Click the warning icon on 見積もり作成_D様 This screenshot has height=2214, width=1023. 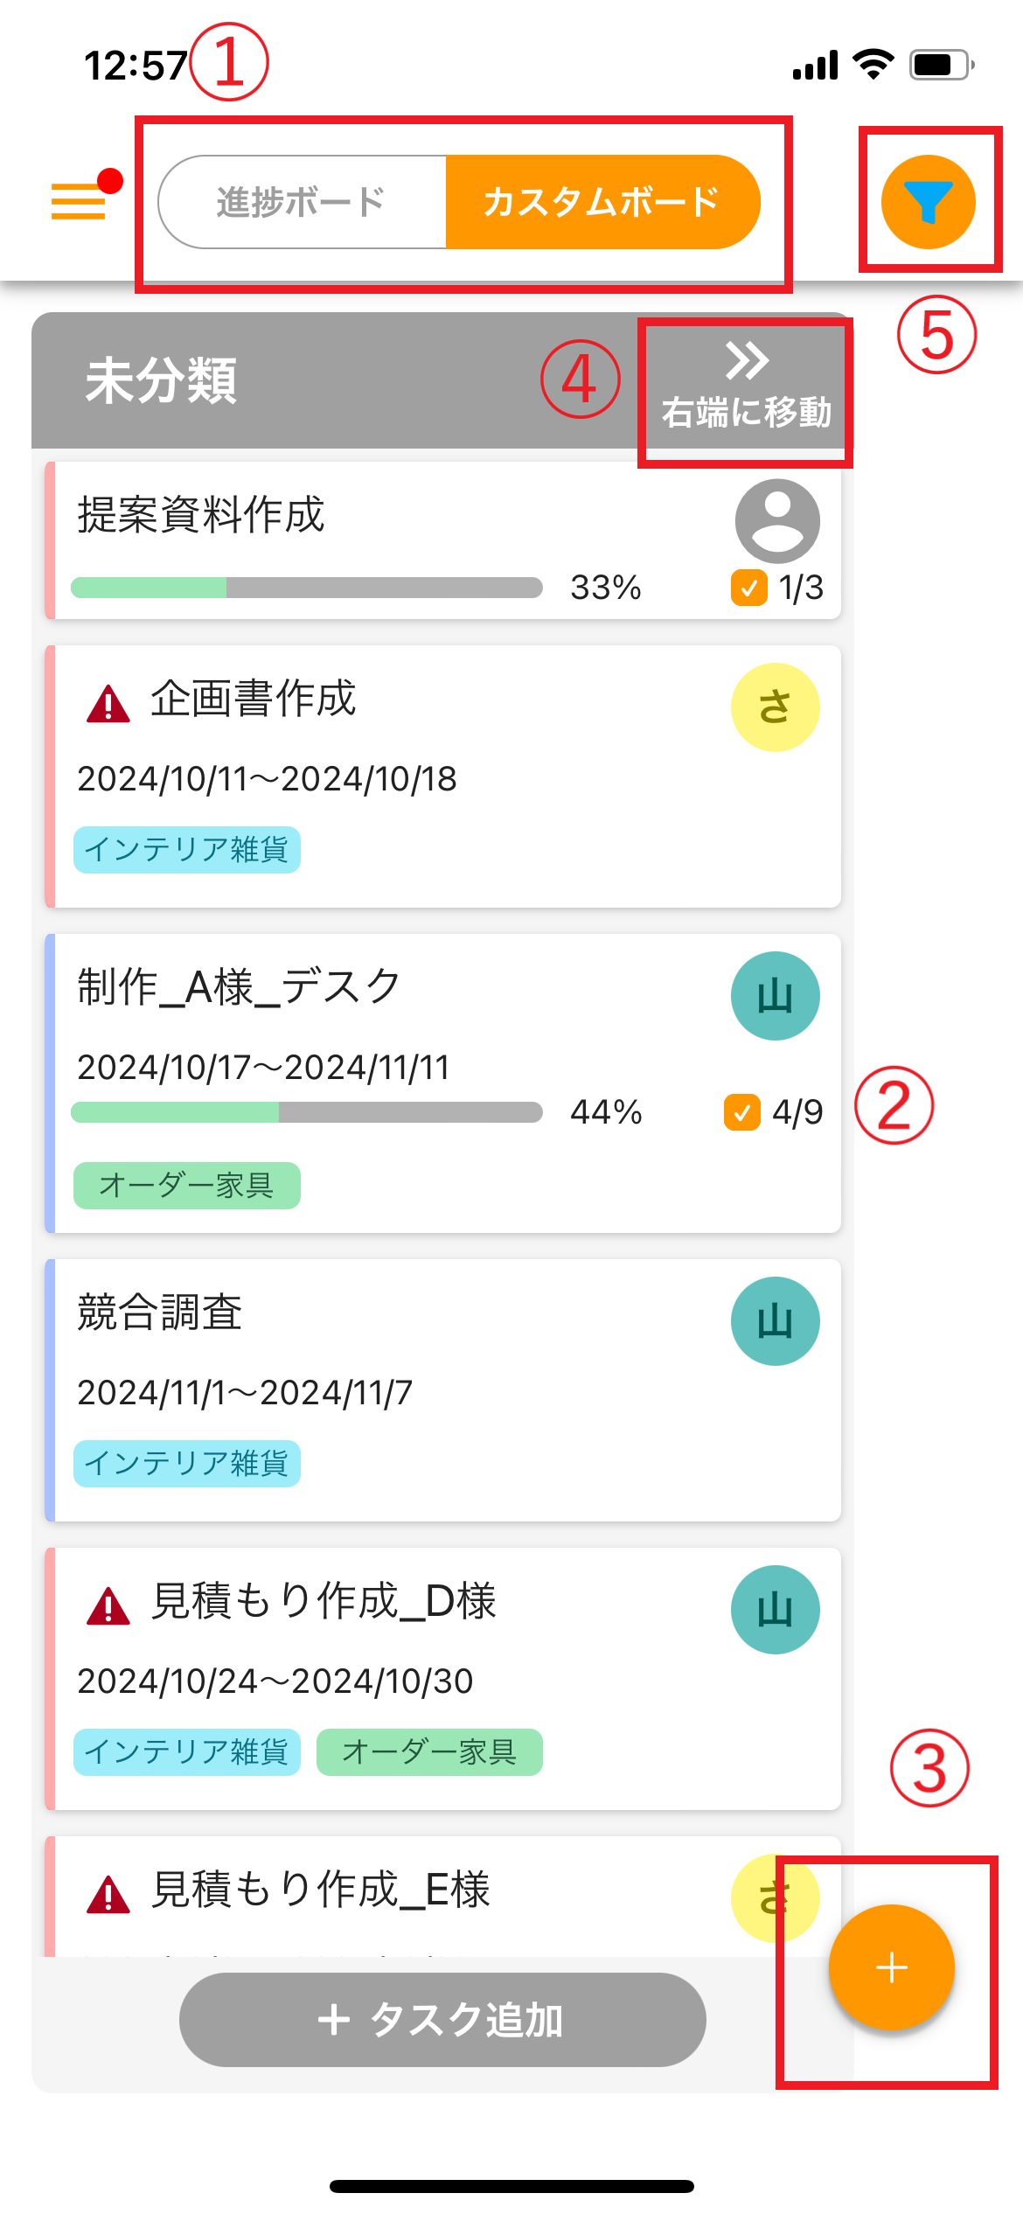(x=108, y=1606)
